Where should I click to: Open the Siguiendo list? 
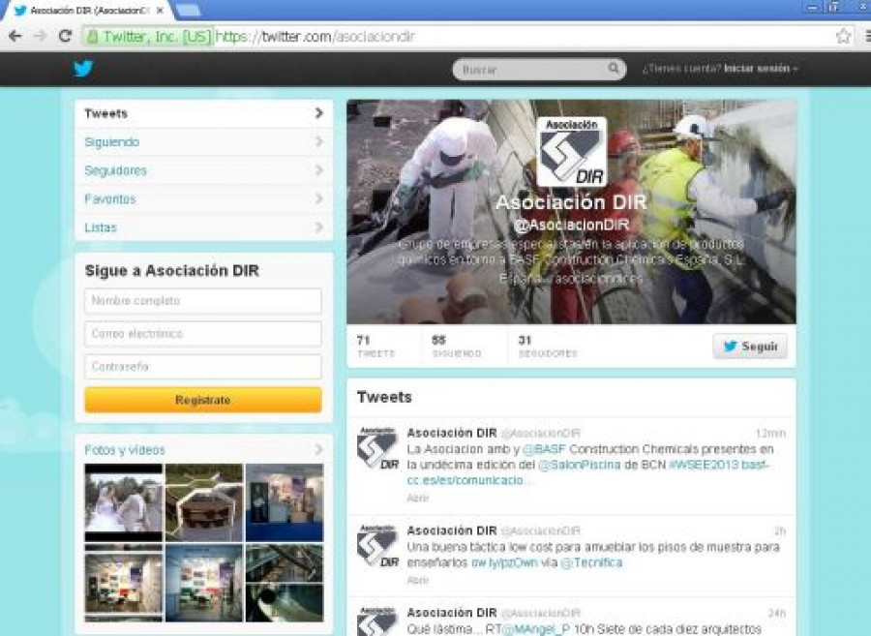pos(204,142)
